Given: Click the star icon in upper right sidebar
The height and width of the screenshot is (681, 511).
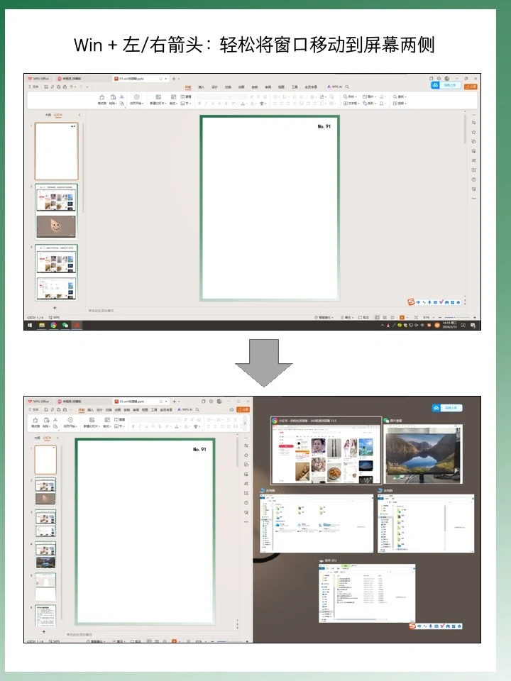Looking at the screenshot, I should point(473,132).
